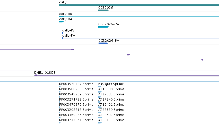The image size is (219, 124).
Task: Click the dally-PB label
Action: click(x=68, y=30)
